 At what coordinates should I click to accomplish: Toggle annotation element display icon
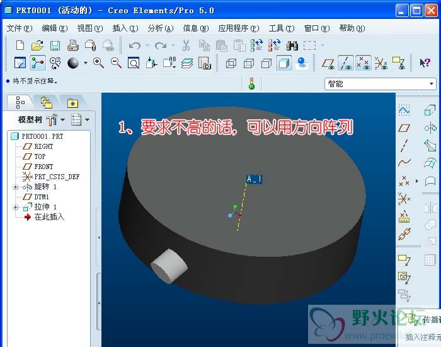pos(399,63)
